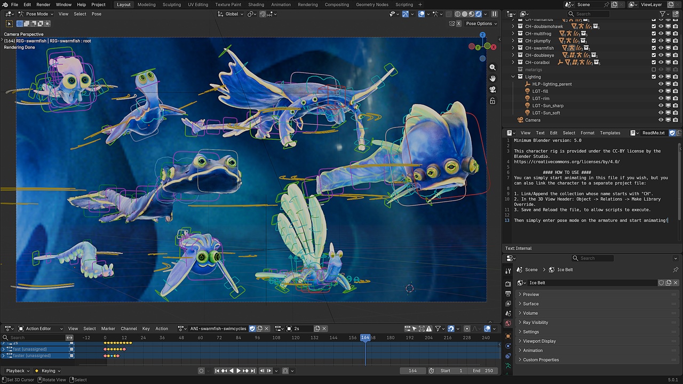Expand the Ray Visibility panel
The image size is (683, 384).
[593, 322]
